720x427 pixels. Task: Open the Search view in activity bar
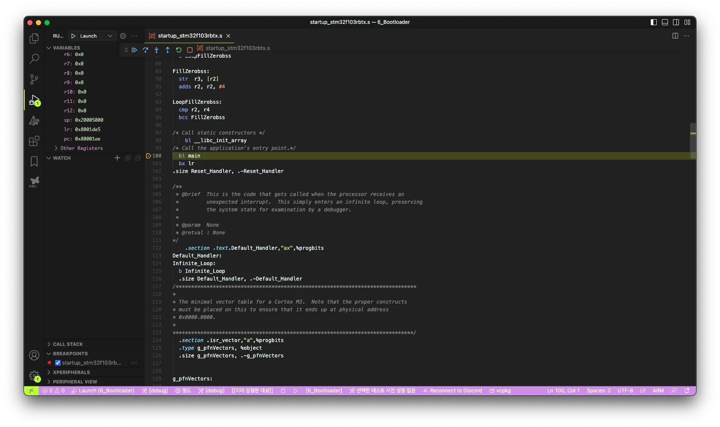(34, 58)
